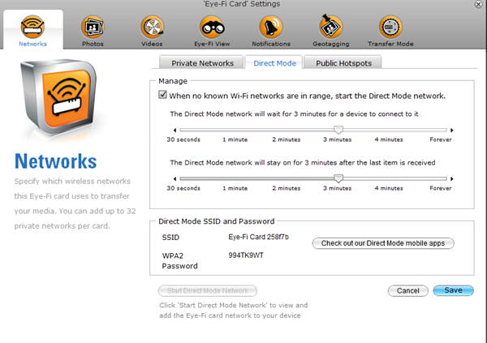Close the Eye-Fi Card Settings dialog
This screenshot has height=343, width=487.
(478, 4)
